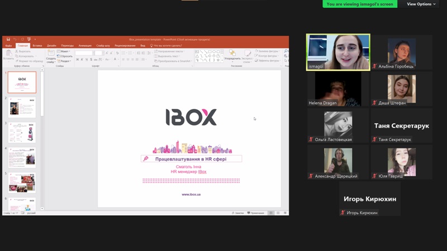Select the oval shape in shapes gallery
Viewport: 447px width, 251px height.
point(214,52)
